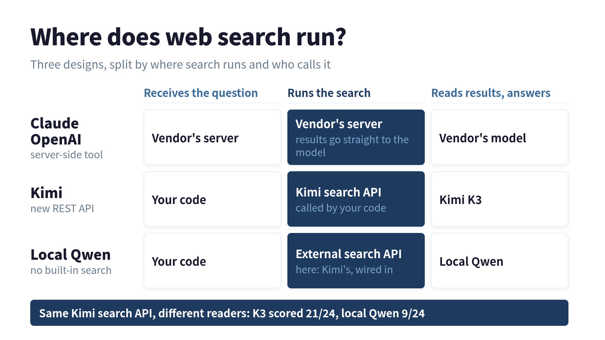Viewport: 605px width, 340px height.
Task: Click the white 'Vendor's server' card
Action: pos(212,137)
